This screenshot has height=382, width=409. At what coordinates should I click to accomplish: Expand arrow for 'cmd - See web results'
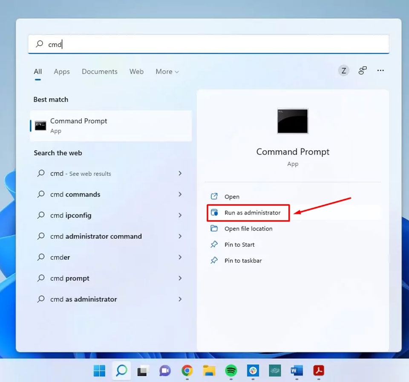(x=180, y=173)
